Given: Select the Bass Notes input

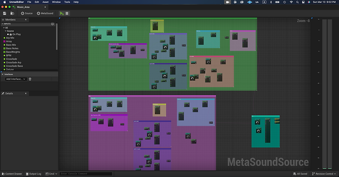Looking at the screenshot, I should point(12,48).
